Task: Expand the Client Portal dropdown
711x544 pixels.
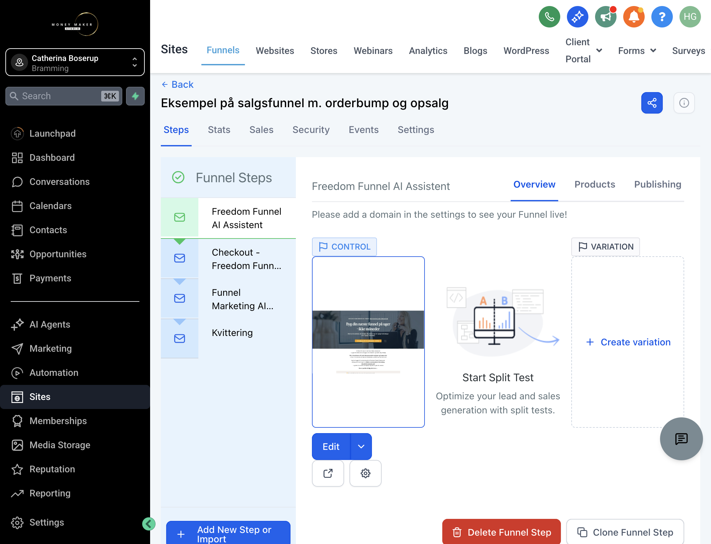Action: (584, 51)
